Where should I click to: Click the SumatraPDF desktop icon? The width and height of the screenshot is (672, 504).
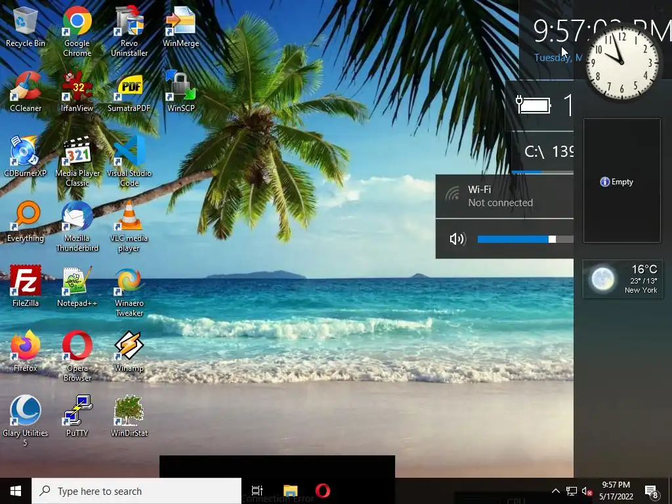[x=129, y=92]
